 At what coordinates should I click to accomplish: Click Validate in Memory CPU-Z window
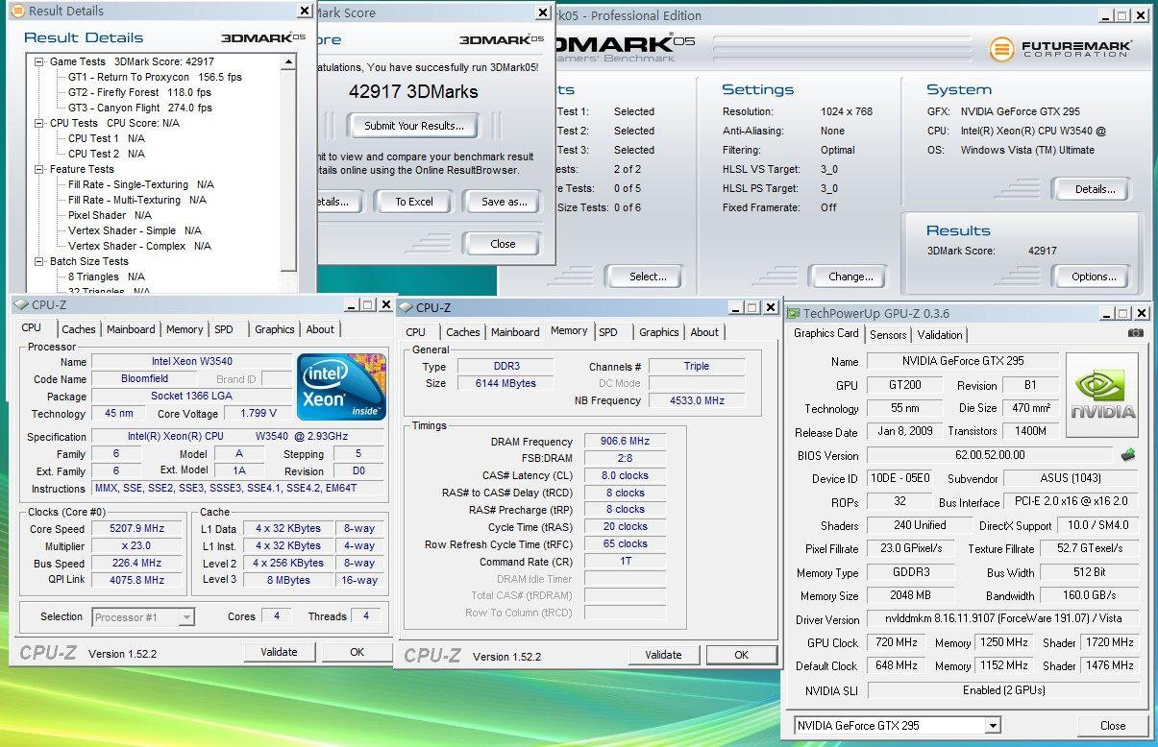click(x=663, y=655)
